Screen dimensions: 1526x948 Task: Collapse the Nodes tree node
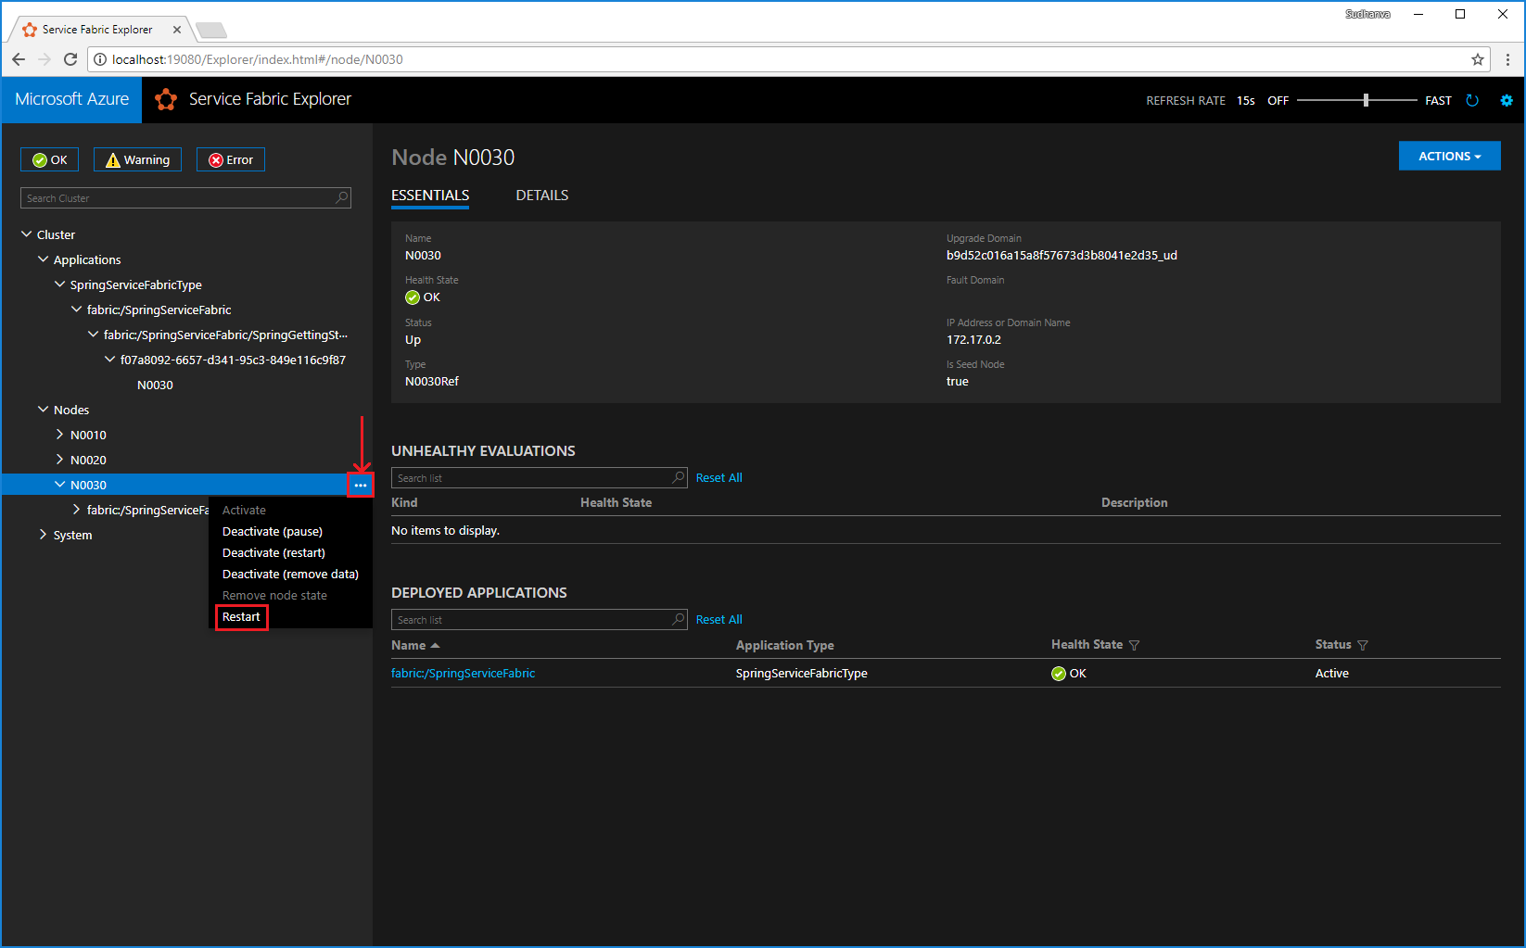pyautogui.click(x=44, y=410)
